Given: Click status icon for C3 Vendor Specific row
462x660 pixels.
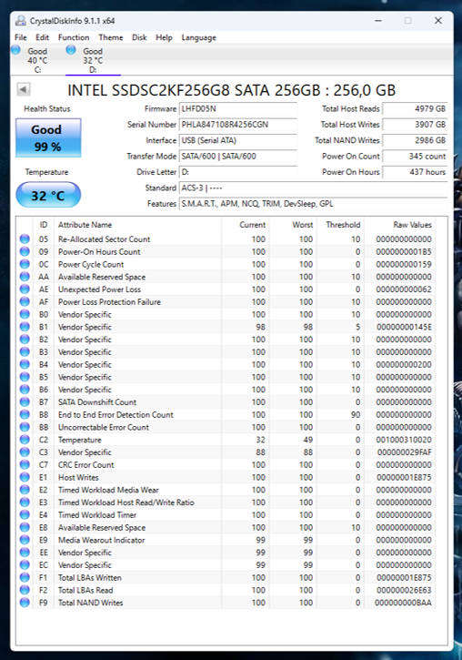Looking at the screenshot, I should point(25,452).
